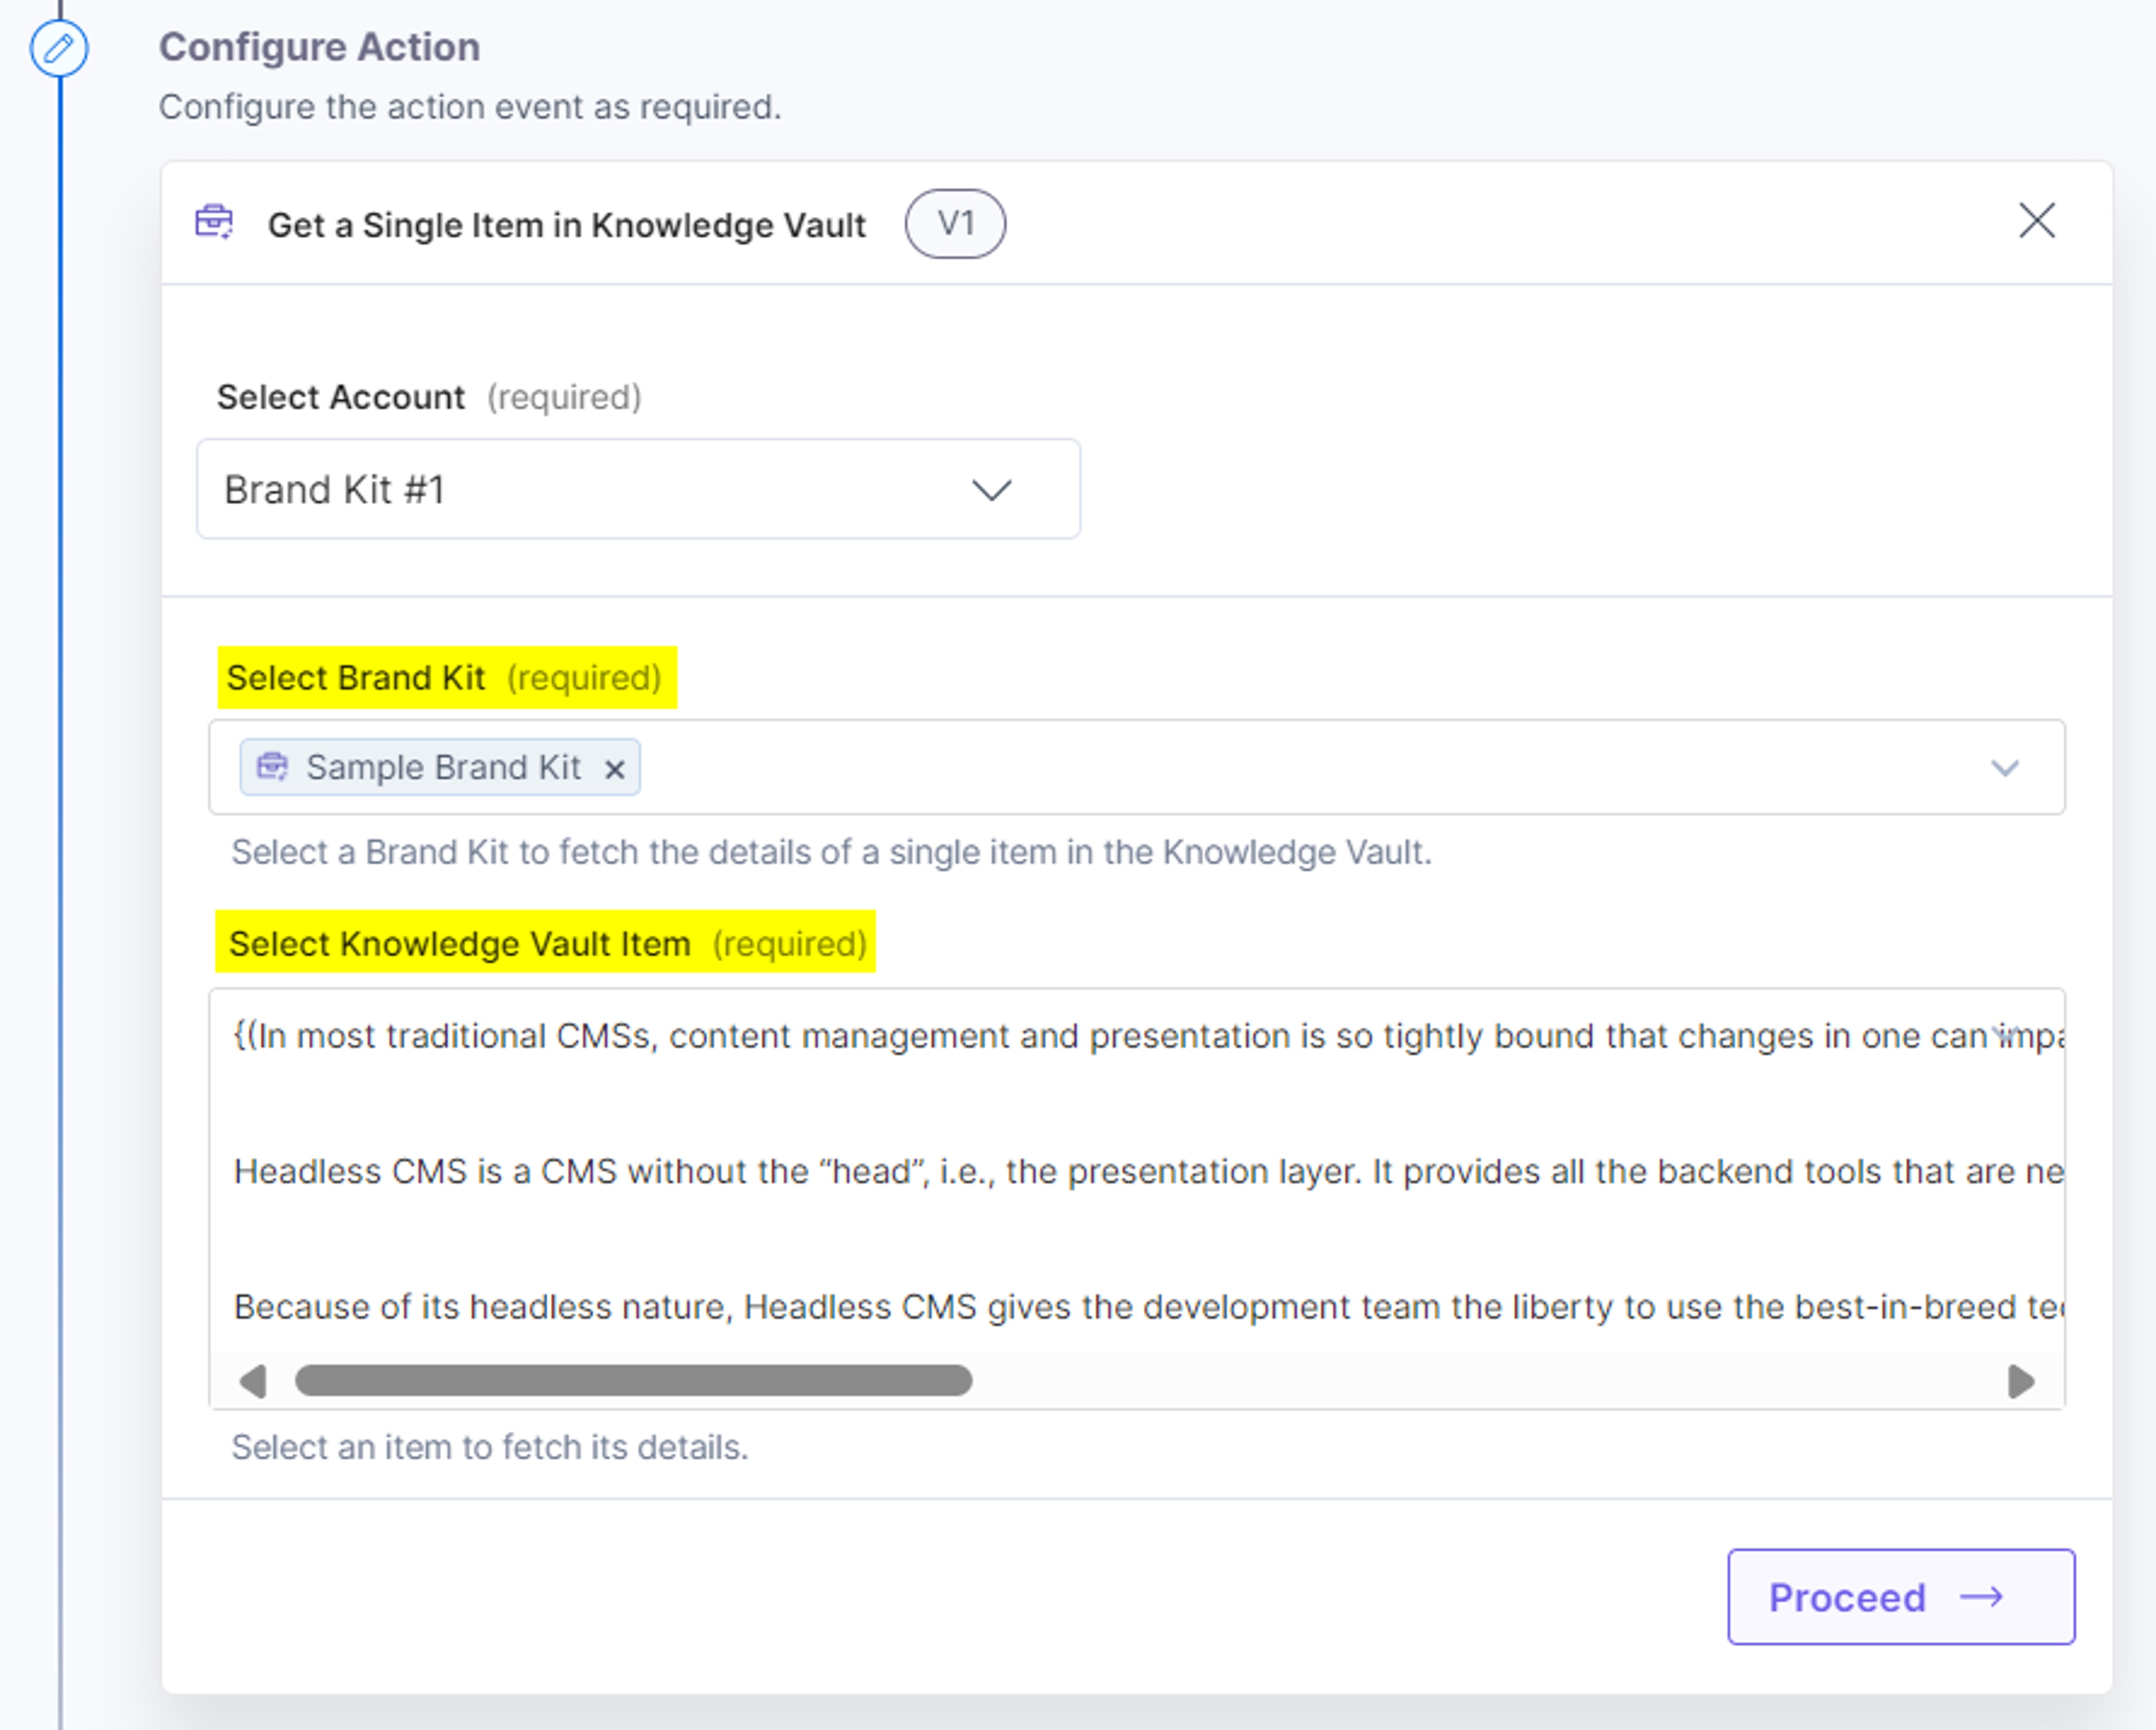The image size is (2156, 1730).
Task: Click the 'Select an item to fetch its details.' hint
Action: tap(490, 1447)
